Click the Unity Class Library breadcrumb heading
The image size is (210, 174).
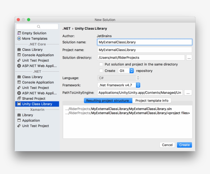[91, 28]
